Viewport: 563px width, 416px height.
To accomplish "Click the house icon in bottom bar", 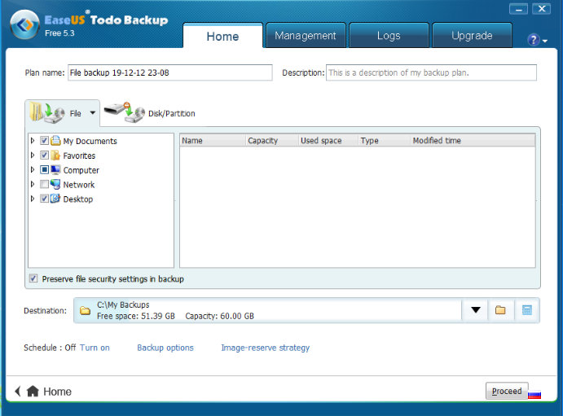I will (33, 391).
